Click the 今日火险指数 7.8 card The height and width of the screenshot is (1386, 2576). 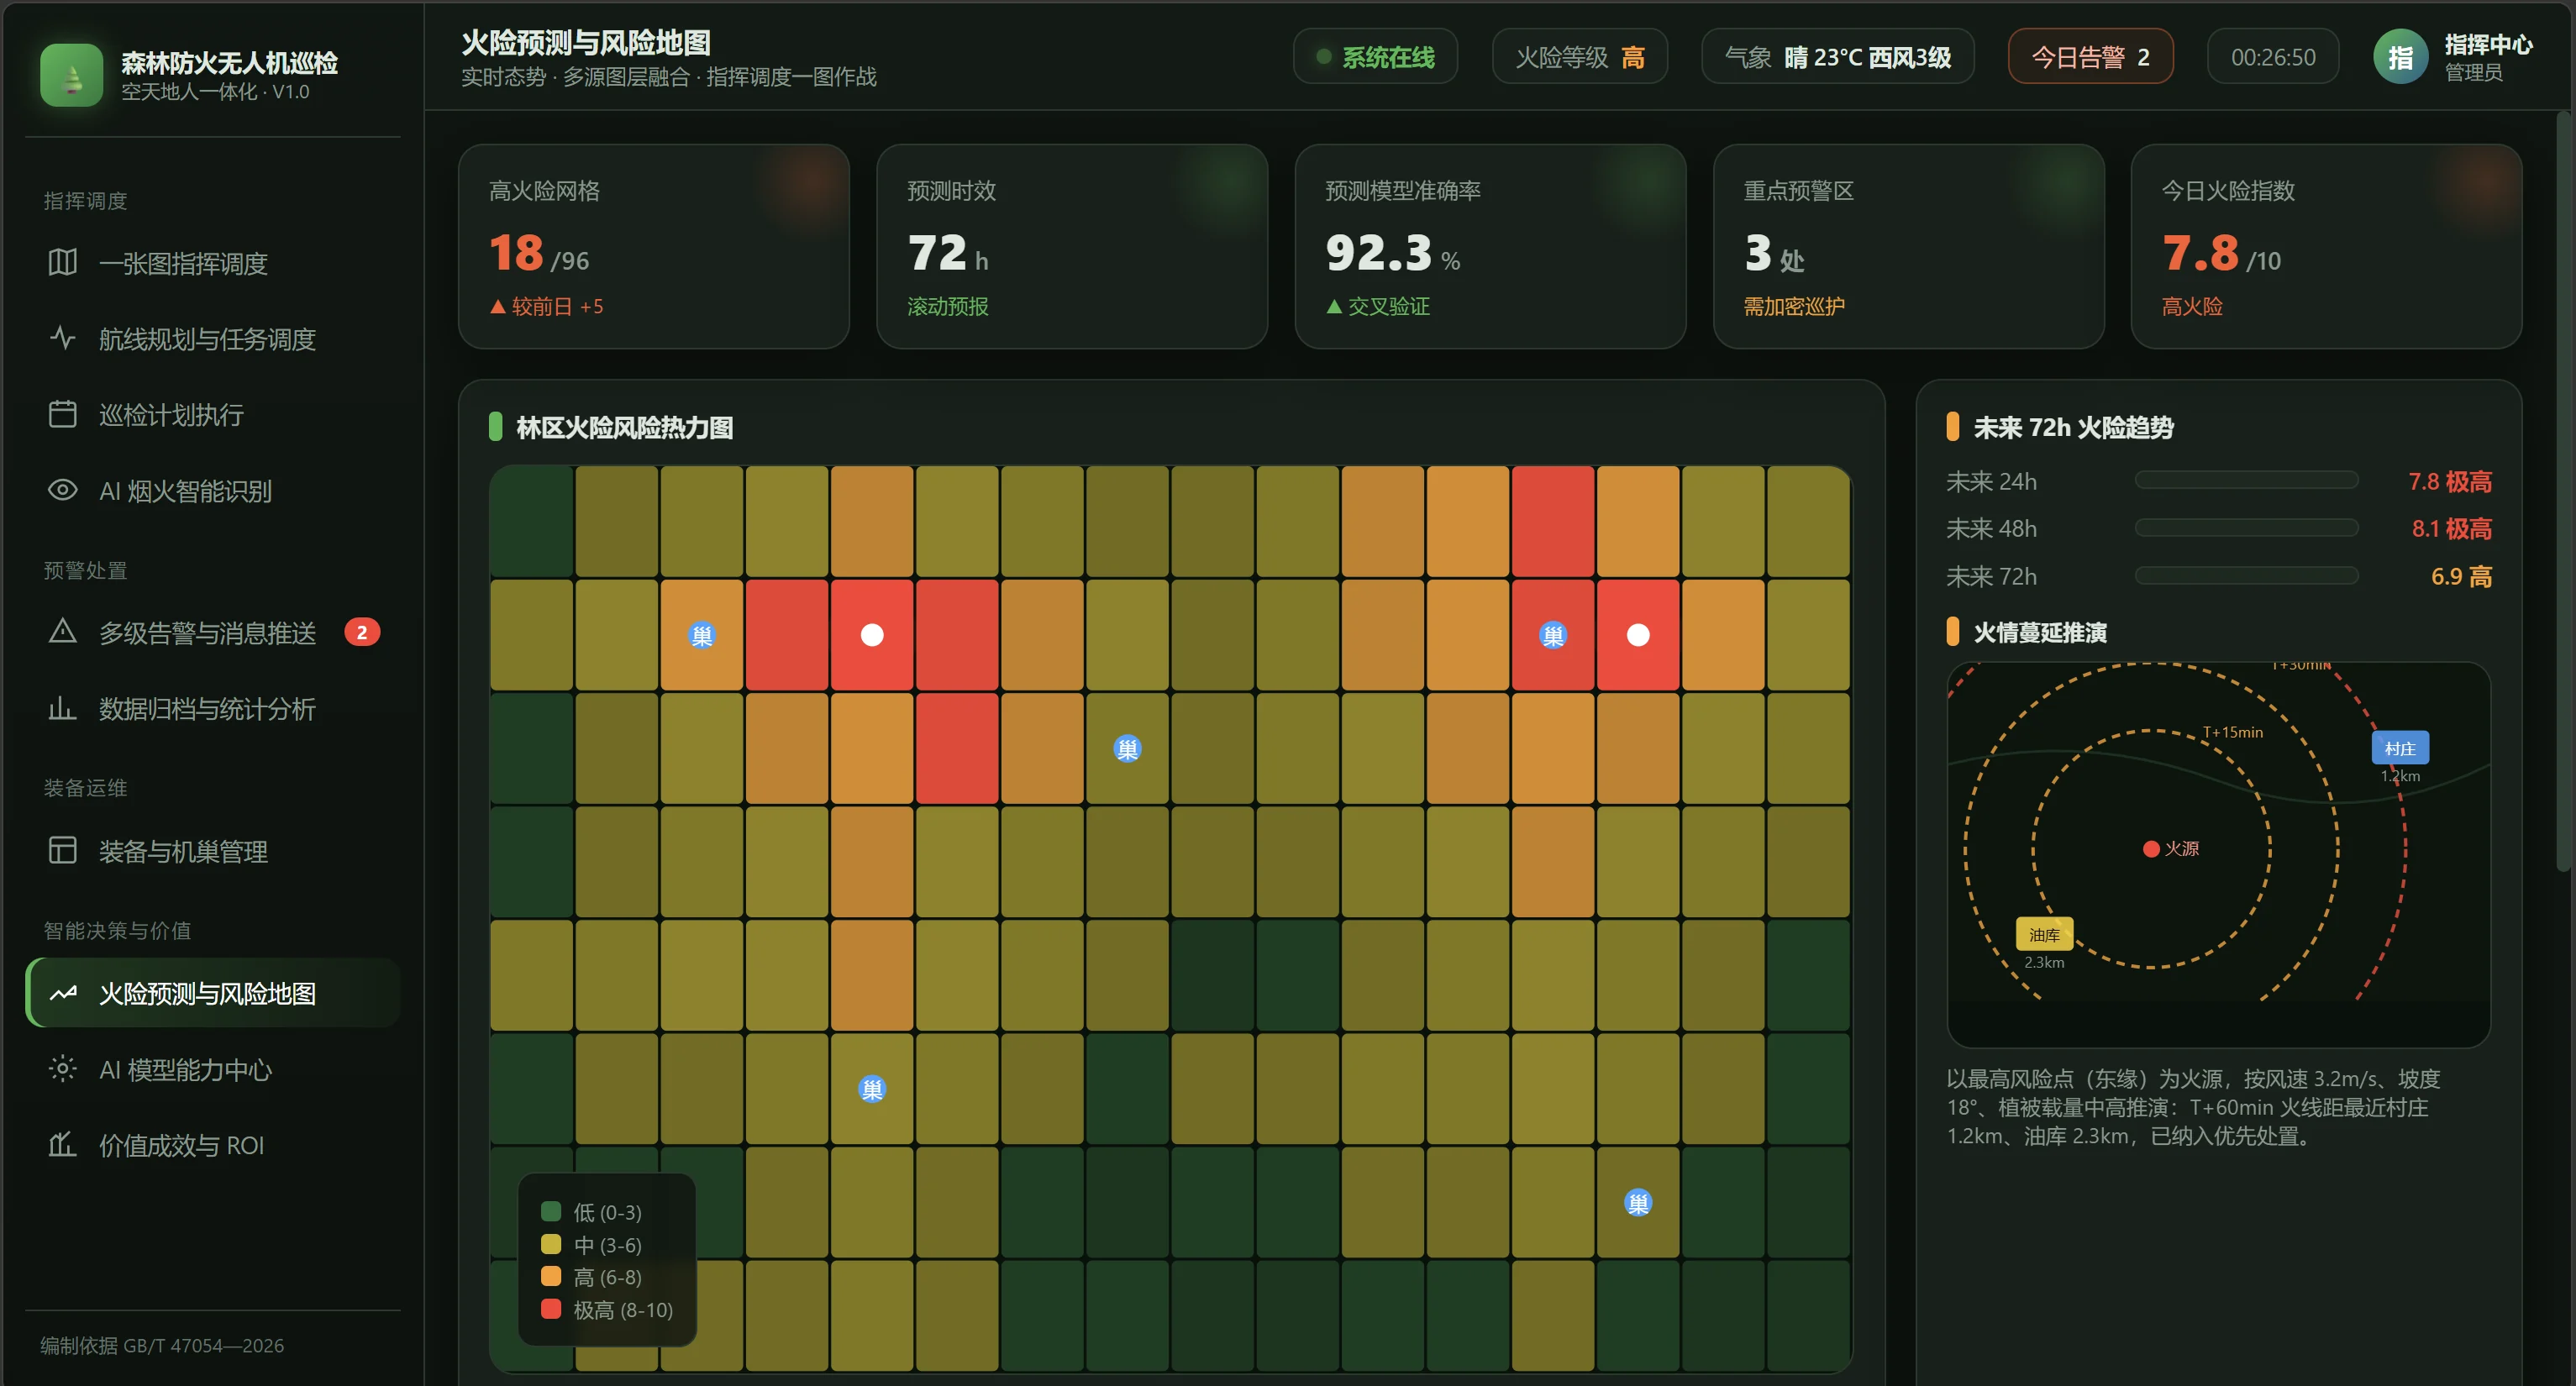(2326, 246)
